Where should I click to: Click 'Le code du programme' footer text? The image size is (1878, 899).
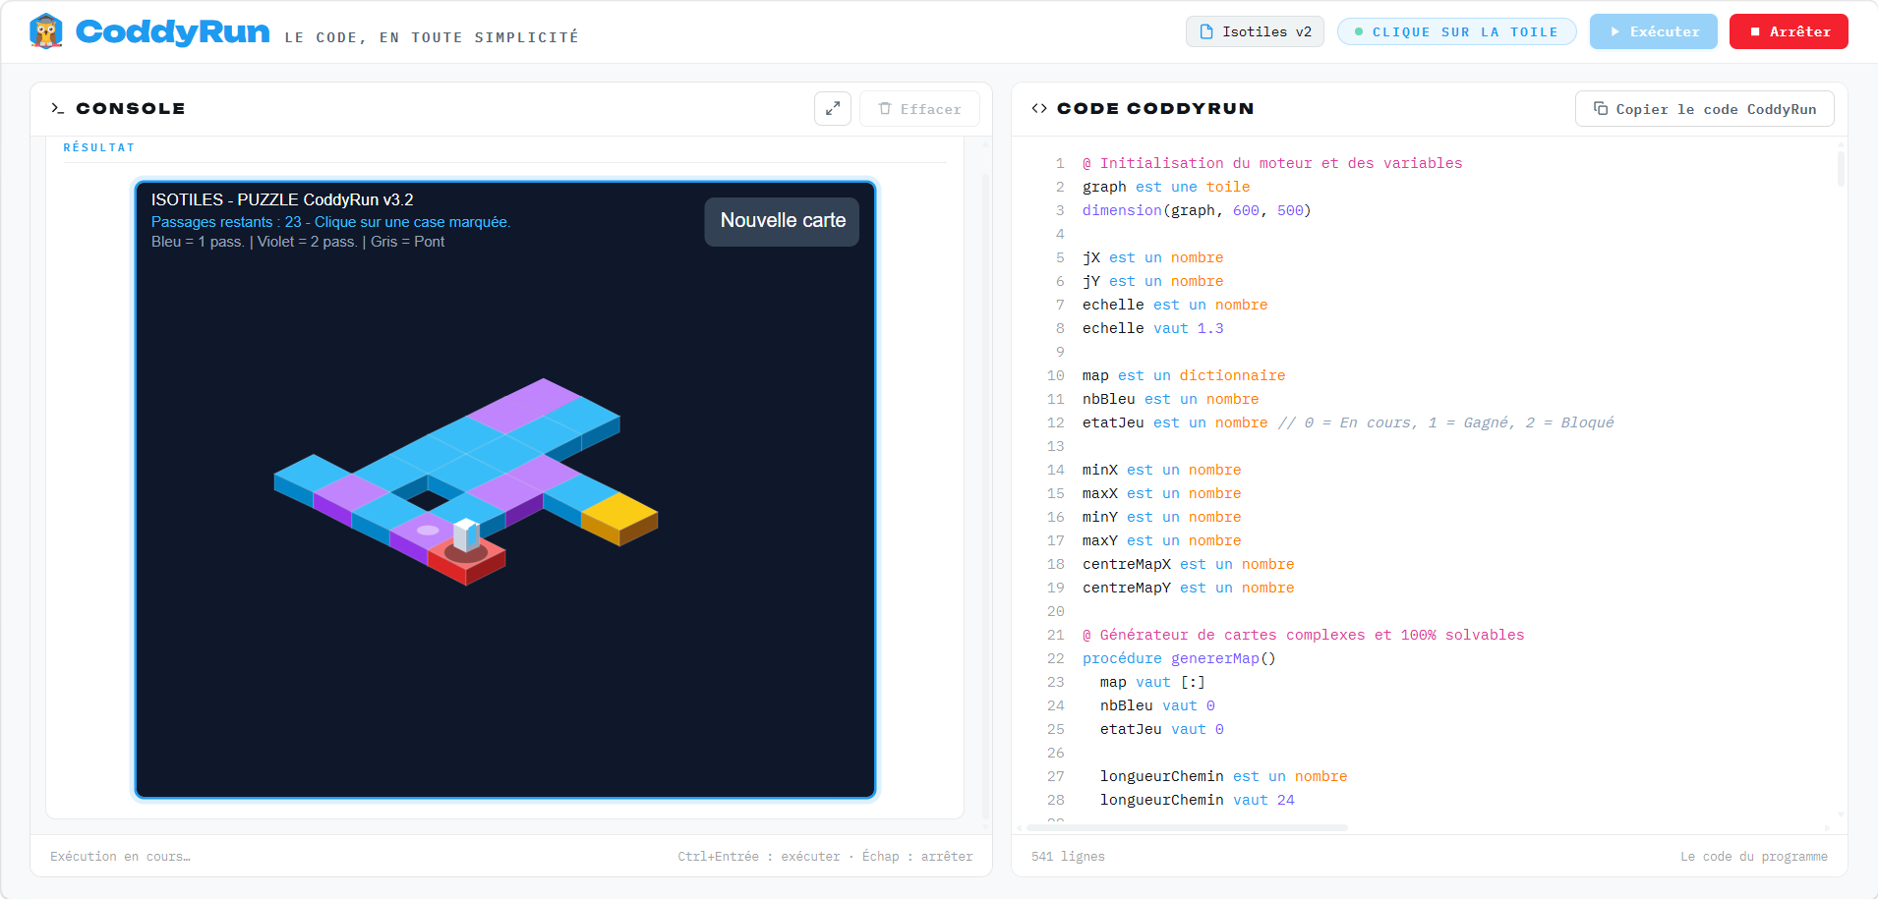[1753, 857]
